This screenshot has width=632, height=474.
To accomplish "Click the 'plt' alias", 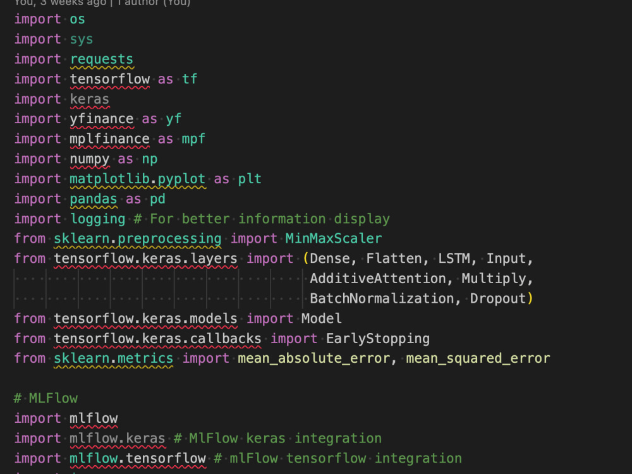I will point(250,179).
